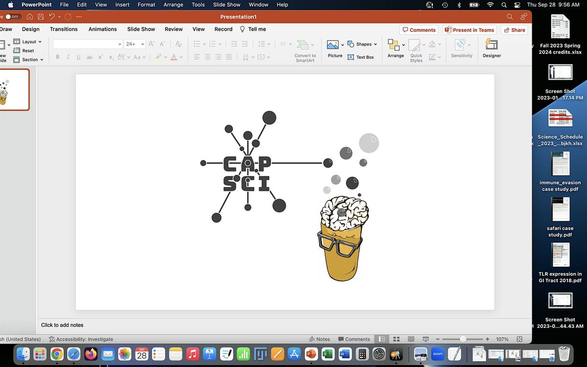Click the Home icon in the title bar
The image size is (587, 367).
pos(29,16)
